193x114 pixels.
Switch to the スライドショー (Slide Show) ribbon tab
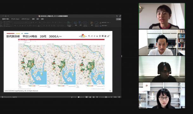click(x=26, y=19)
